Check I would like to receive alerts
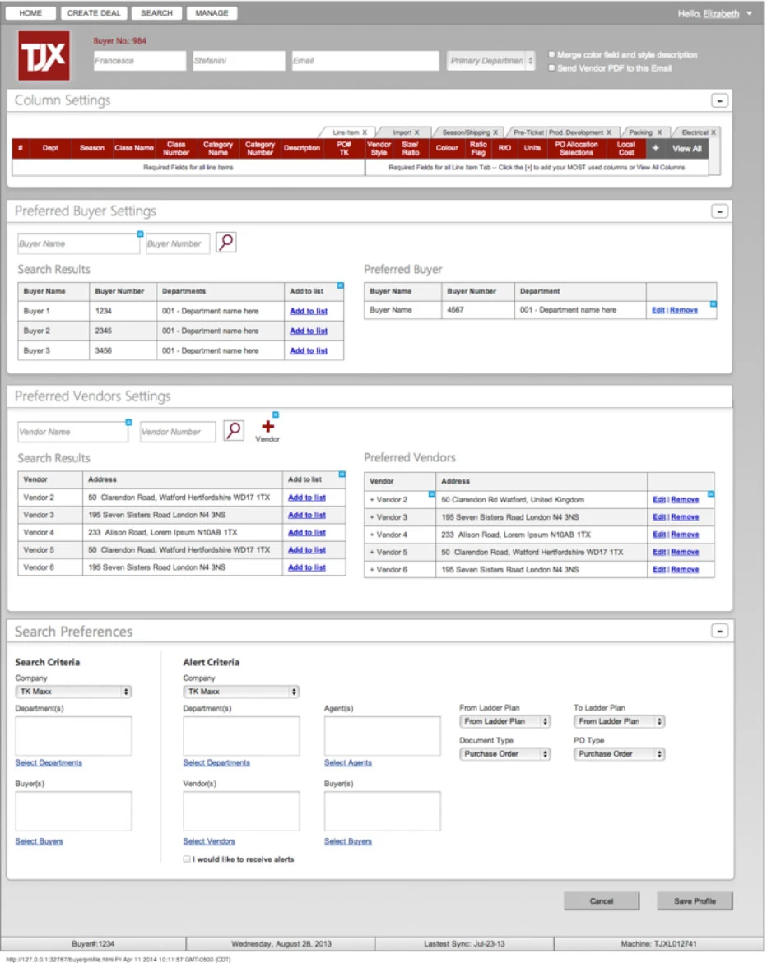Viewport: 767px width, 963px height. tap(187, 859)
